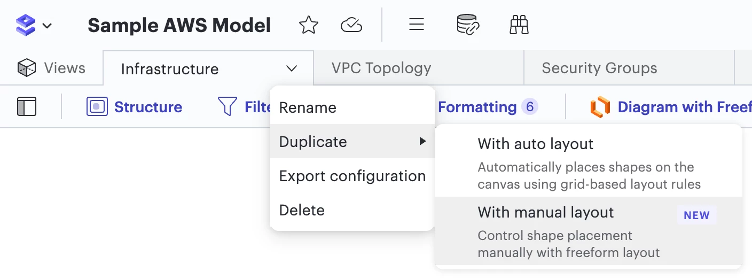Click the Lucidscale logo icon

[26, 25]
